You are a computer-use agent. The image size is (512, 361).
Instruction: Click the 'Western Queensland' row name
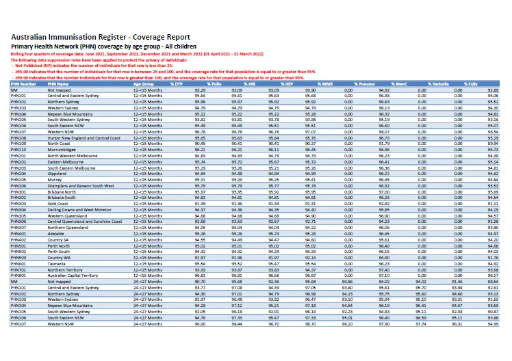(x=67, y=216)
